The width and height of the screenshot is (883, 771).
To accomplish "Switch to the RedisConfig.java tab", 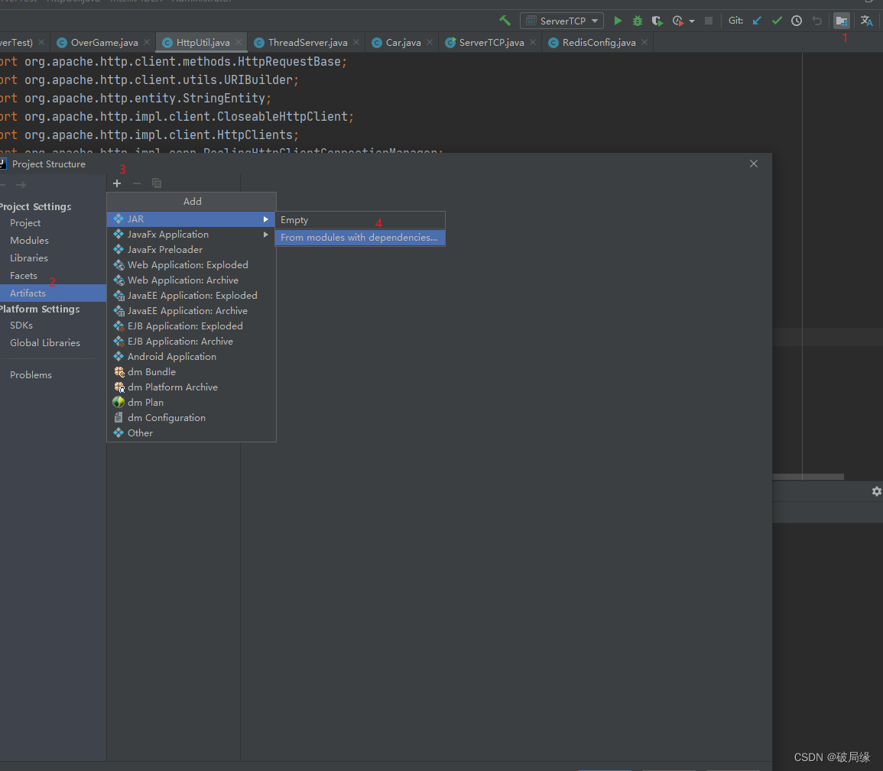I will (x=599, y=42).
